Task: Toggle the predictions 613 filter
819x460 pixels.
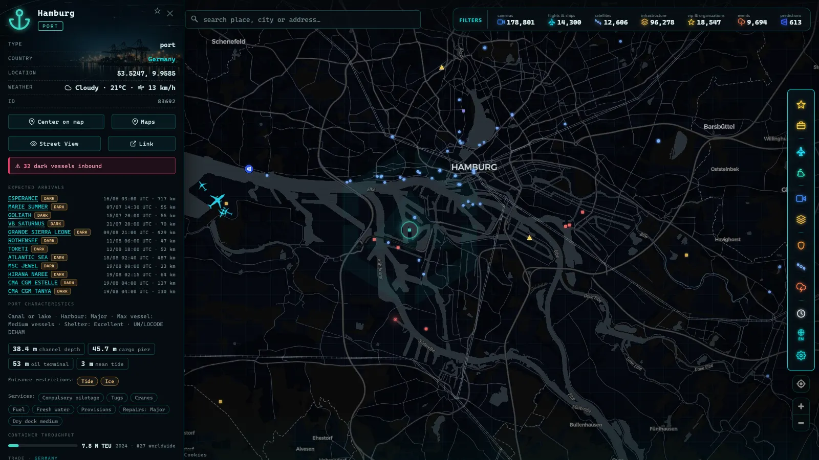Action: tap(791, 20)
